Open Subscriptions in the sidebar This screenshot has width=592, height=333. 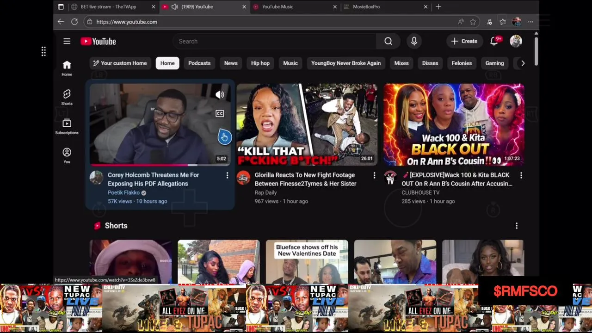coord(67,126)
